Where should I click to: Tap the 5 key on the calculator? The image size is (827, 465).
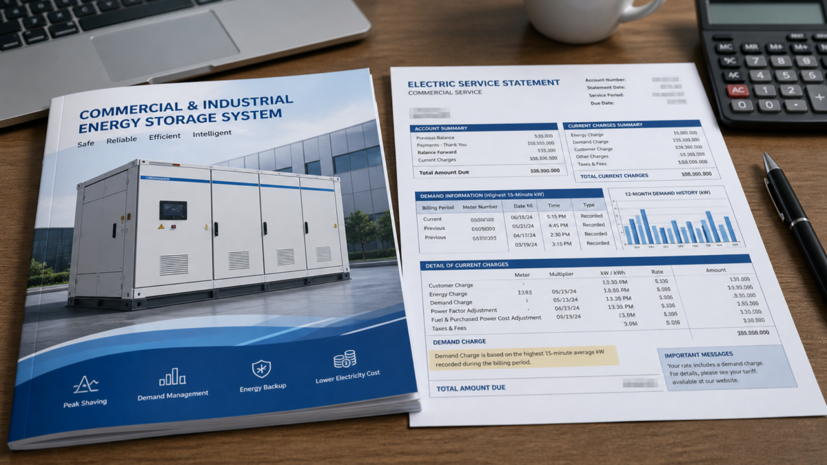click(785, 75)
